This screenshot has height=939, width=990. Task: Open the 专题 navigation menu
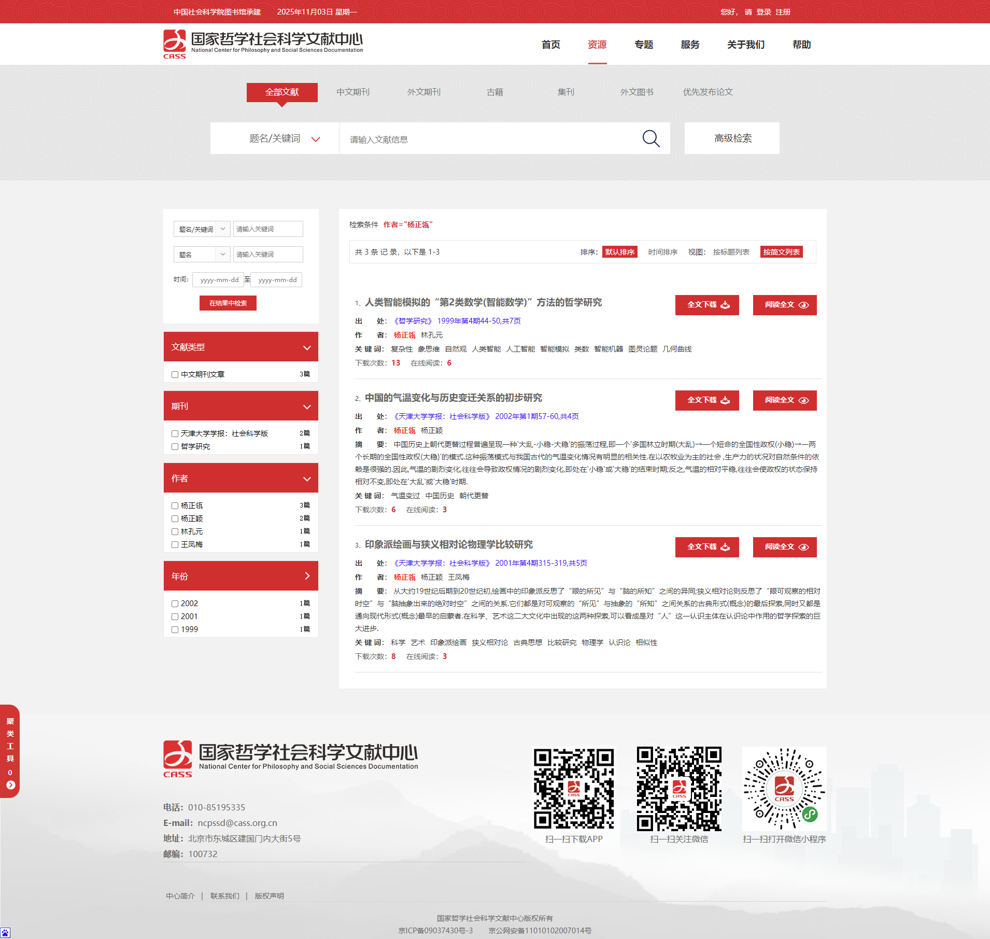coord(643,45)
